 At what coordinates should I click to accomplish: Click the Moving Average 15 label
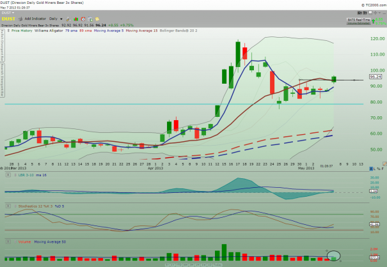141,31
